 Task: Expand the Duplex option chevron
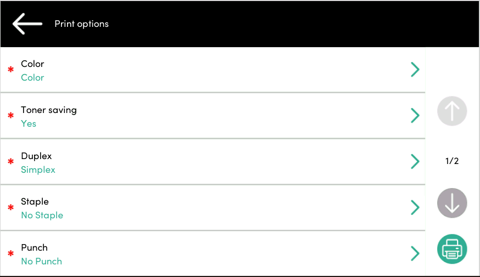tap(415, 161)
